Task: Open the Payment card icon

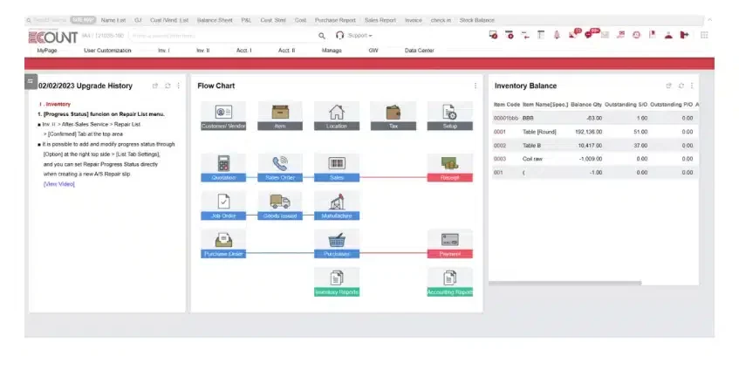Action: coord(449,243)
